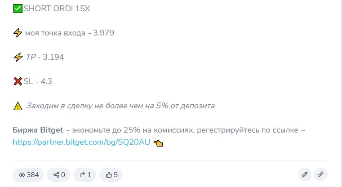Open the partner.bitget.com referral link
Screen dimensions: 342x187
(81, 142)
